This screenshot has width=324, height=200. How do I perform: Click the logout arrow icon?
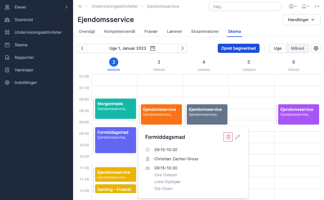(x=317, y=6)
